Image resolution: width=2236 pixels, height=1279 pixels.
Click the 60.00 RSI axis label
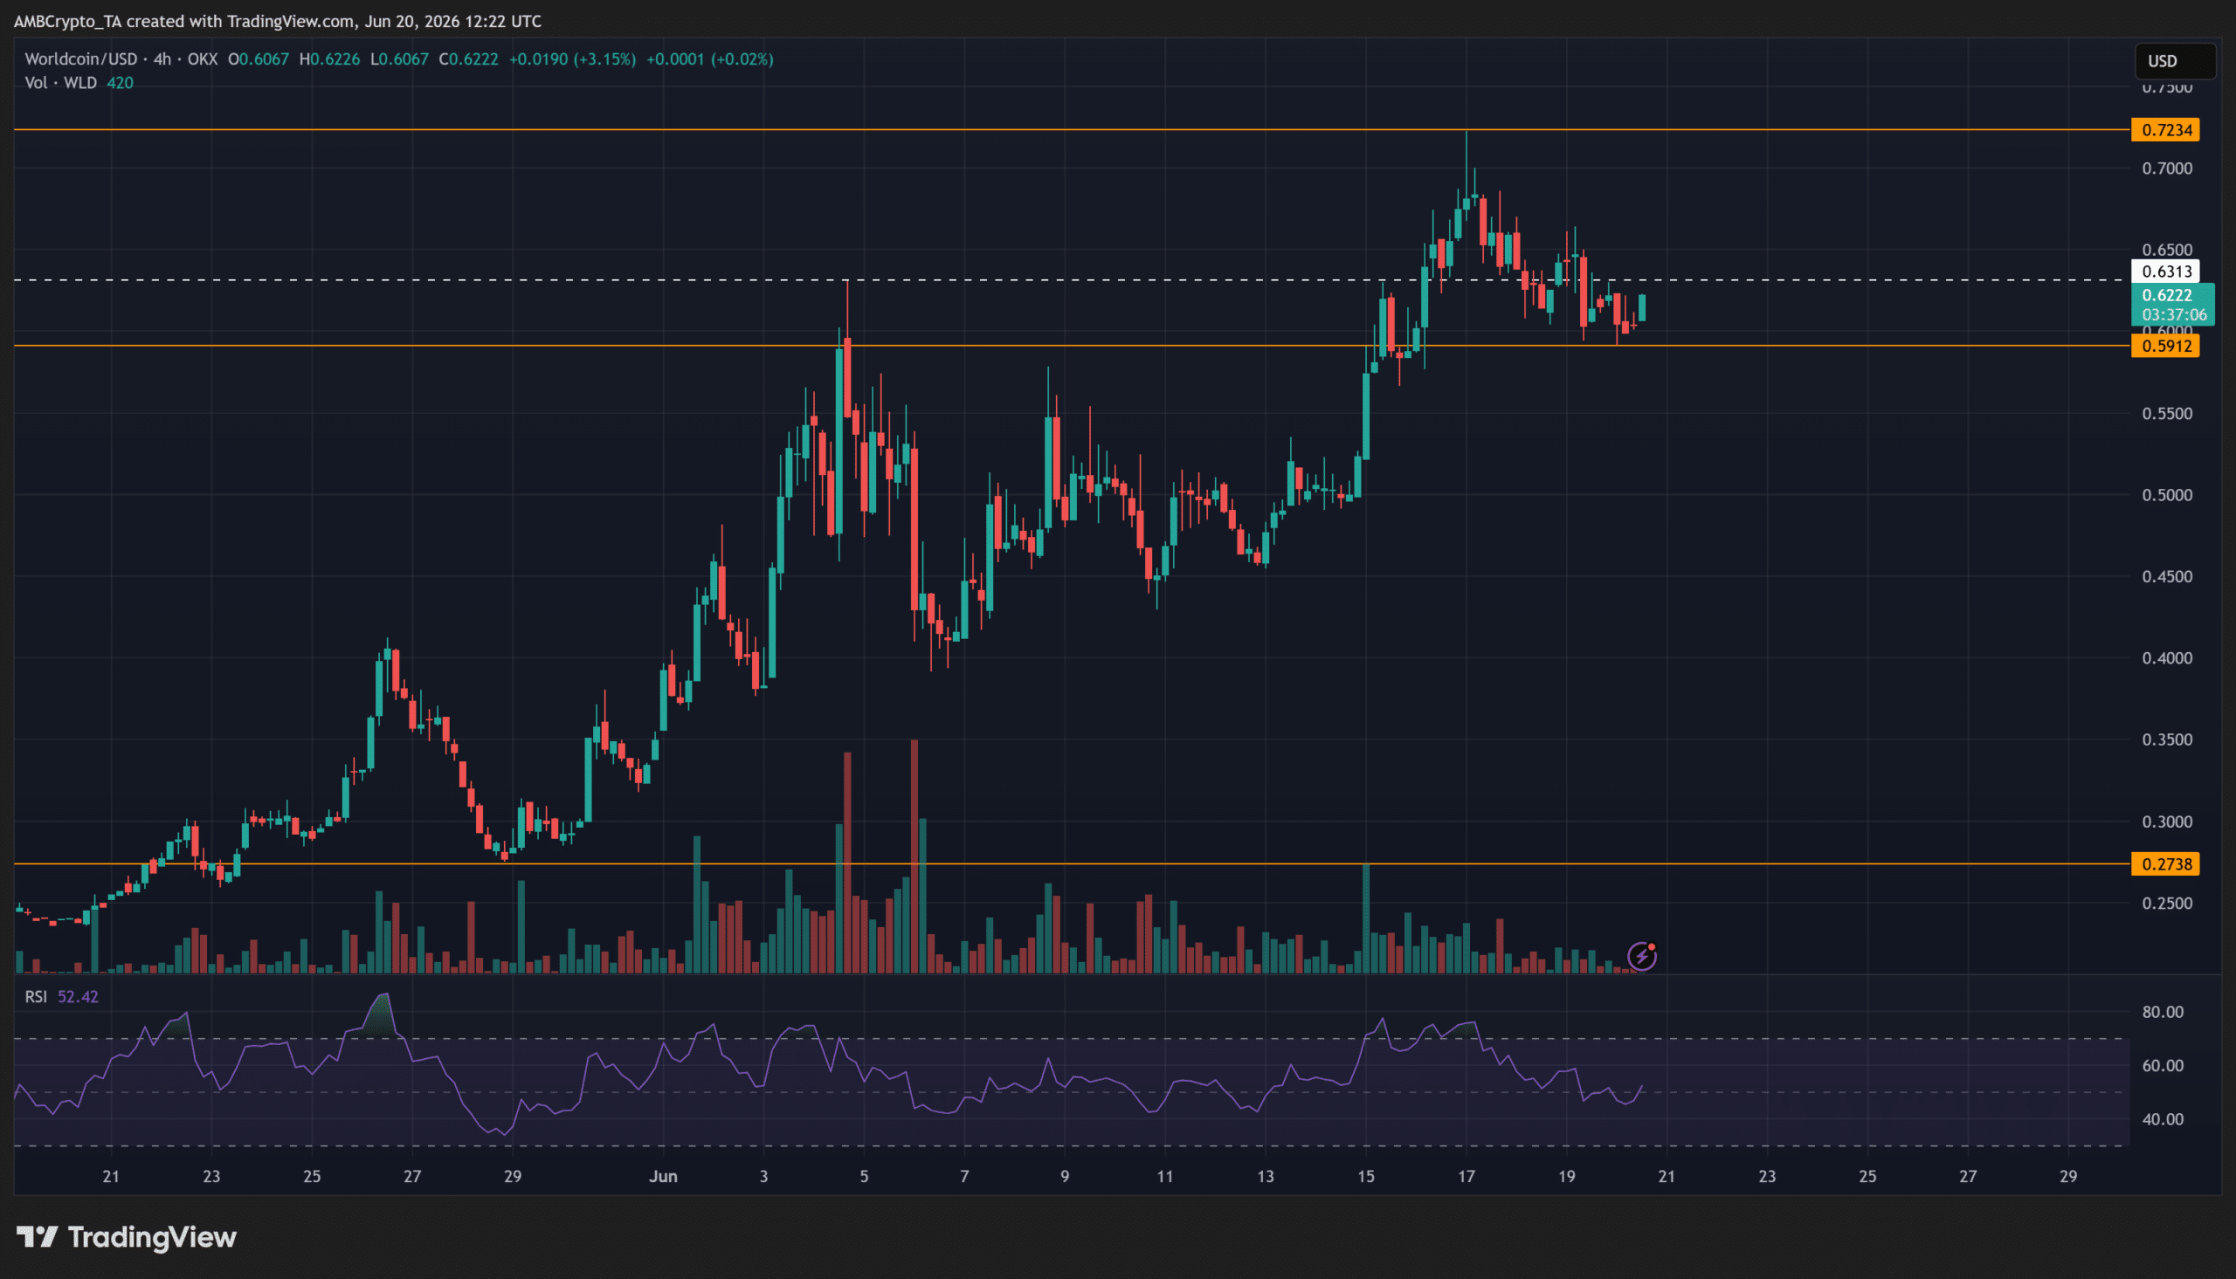2163,1065
